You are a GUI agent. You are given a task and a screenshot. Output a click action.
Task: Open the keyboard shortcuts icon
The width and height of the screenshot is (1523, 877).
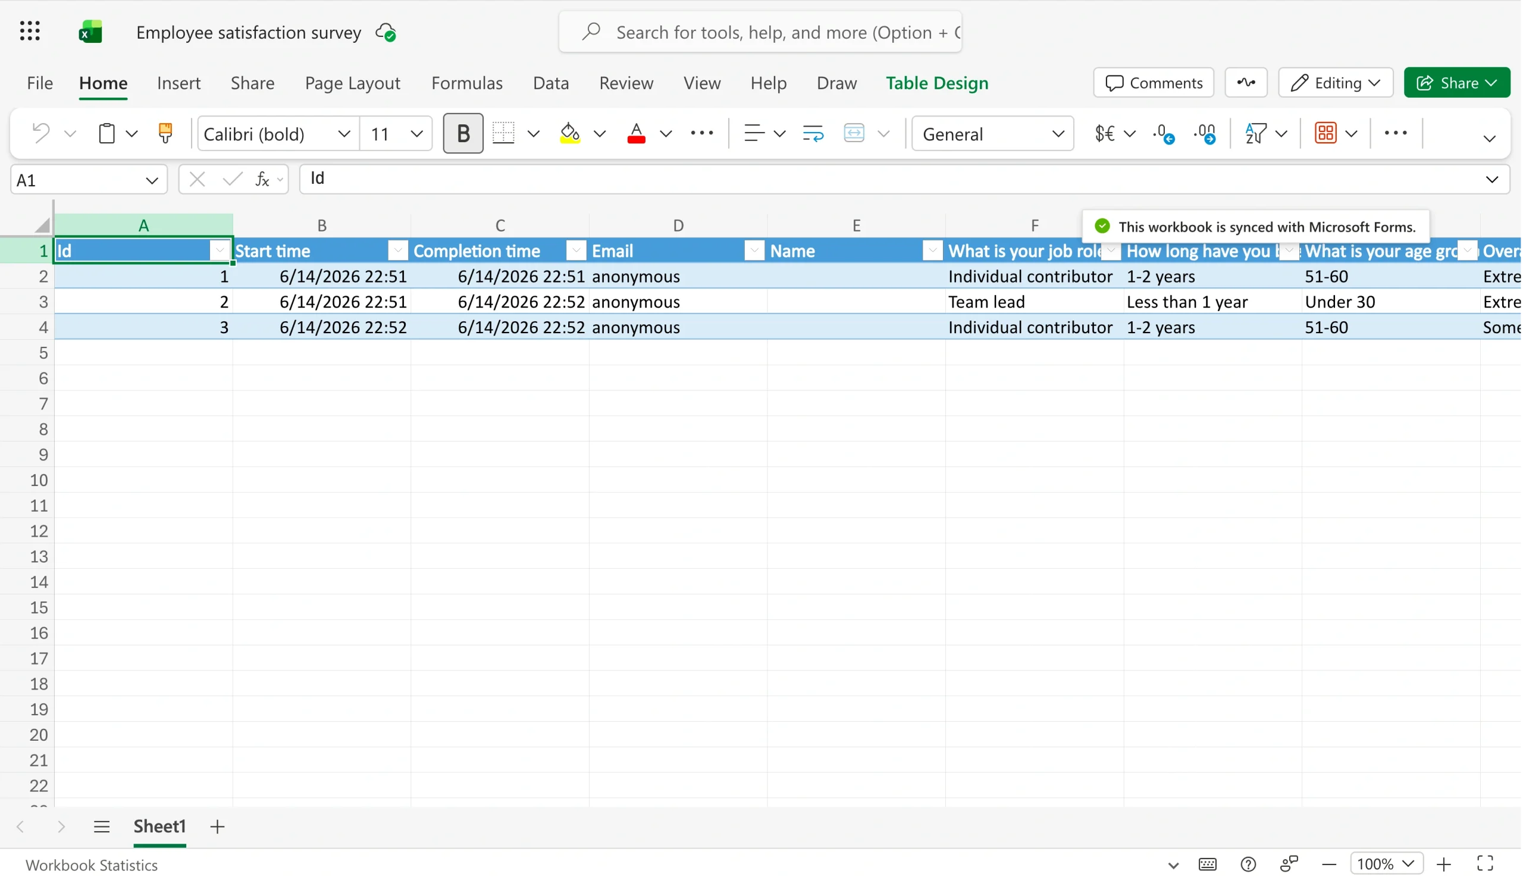(x=1209, y=865)
